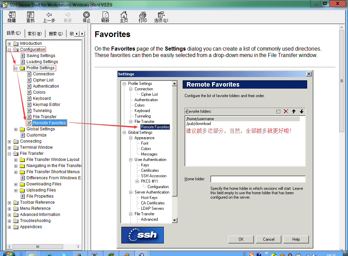Open the Cipher List help topic
This screenshot has width=348, height=256.
tap(43, 80)
